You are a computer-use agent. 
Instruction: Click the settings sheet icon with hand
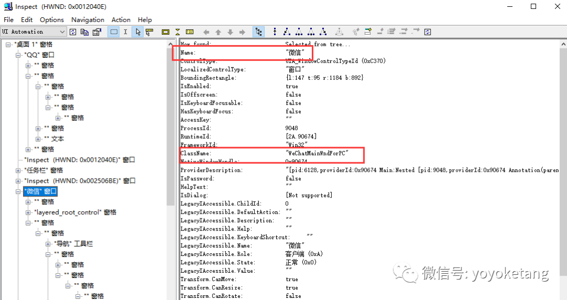pos(97,32)
